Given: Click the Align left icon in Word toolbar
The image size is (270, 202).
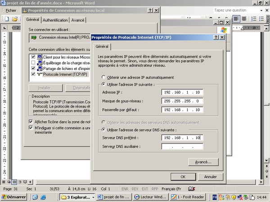Looking at the screenshot, I should pos(236,18).
